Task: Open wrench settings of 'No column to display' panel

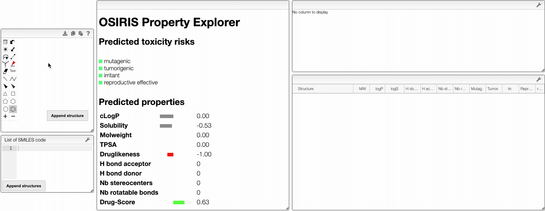Action: (539, 5)
